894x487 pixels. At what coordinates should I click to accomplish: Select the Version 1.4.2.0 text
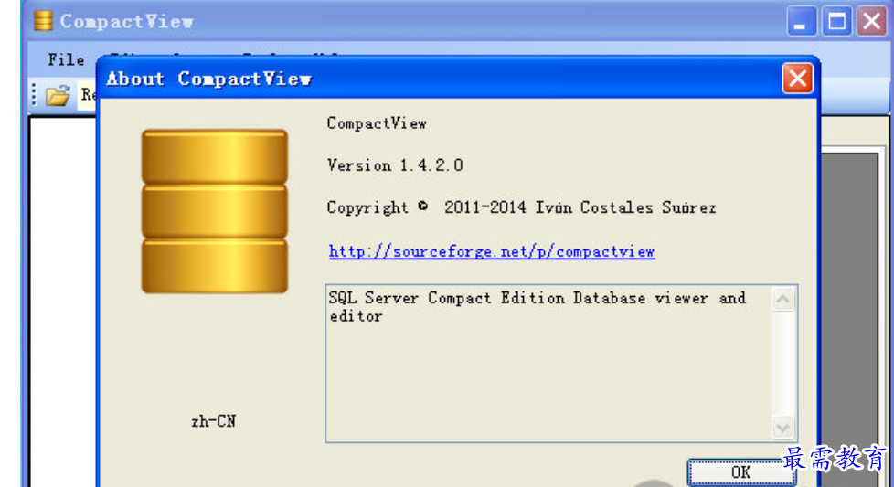[x=395, y=165]
